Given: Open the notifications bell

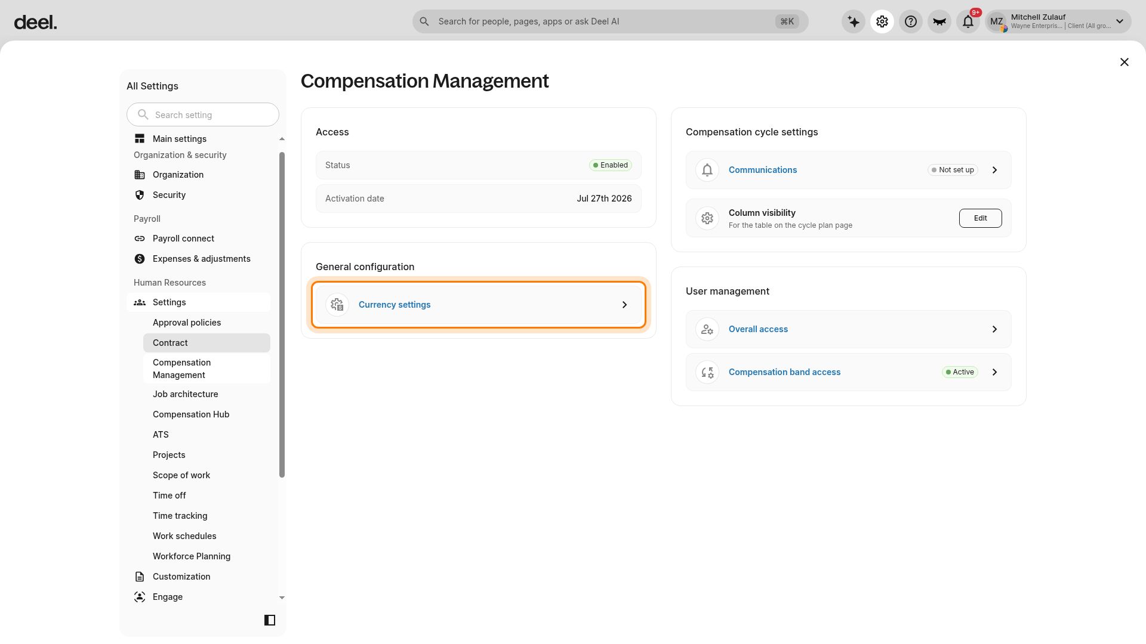Looking at the screenshot, I should coord(968,21).
